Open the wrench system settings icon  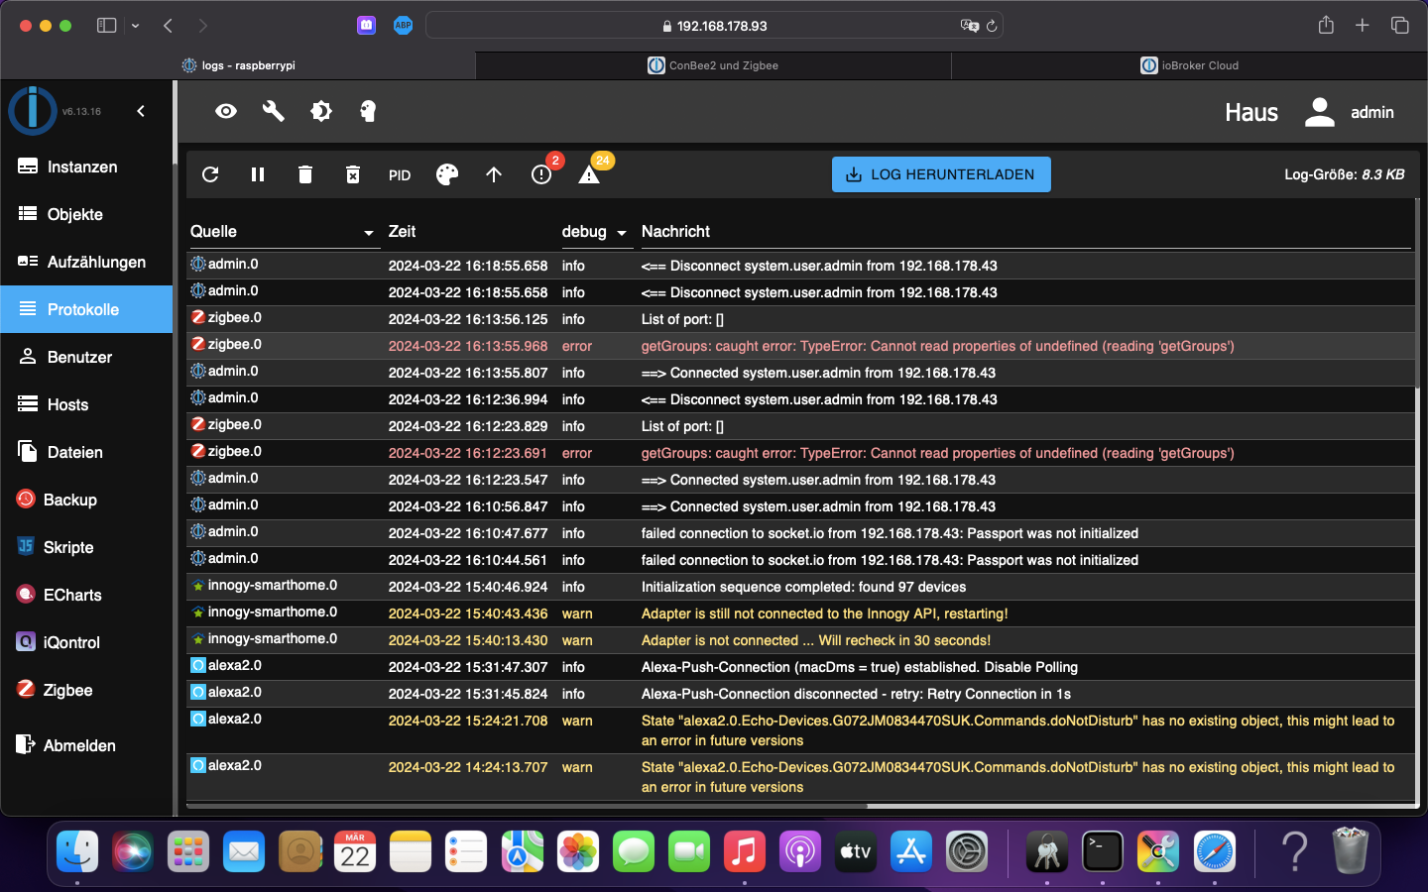point(274,111)
